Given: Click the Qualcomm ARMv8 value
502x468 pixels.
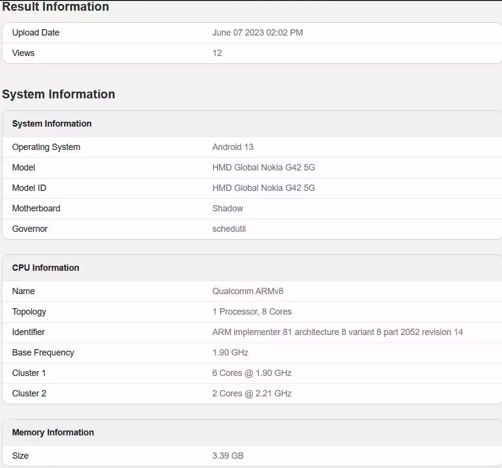Looking at the screenshot, I should pyautogui.click(x=248, y=291).
